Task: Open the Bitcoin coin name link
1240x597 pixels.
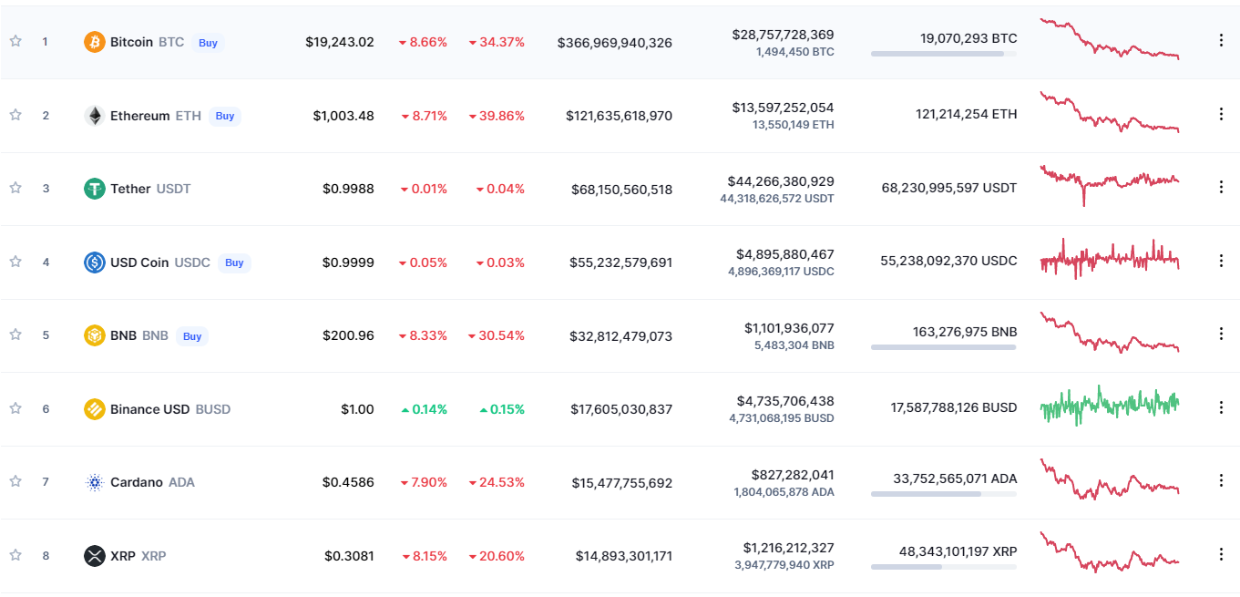Action: [x=132, y=42]
